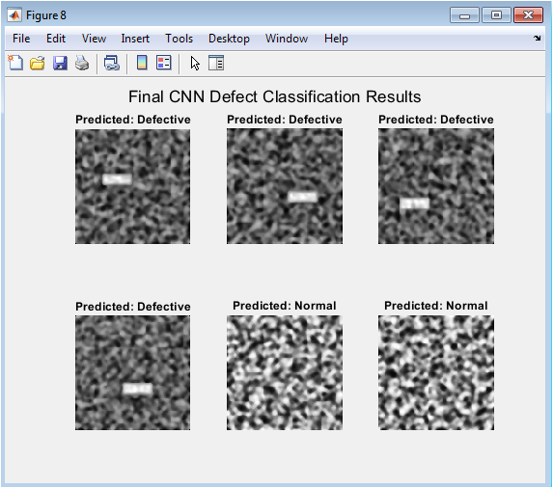Click the Link Plot toolbar icon
This screenshot has width=553, height=488.
click(x=112, y=64)
